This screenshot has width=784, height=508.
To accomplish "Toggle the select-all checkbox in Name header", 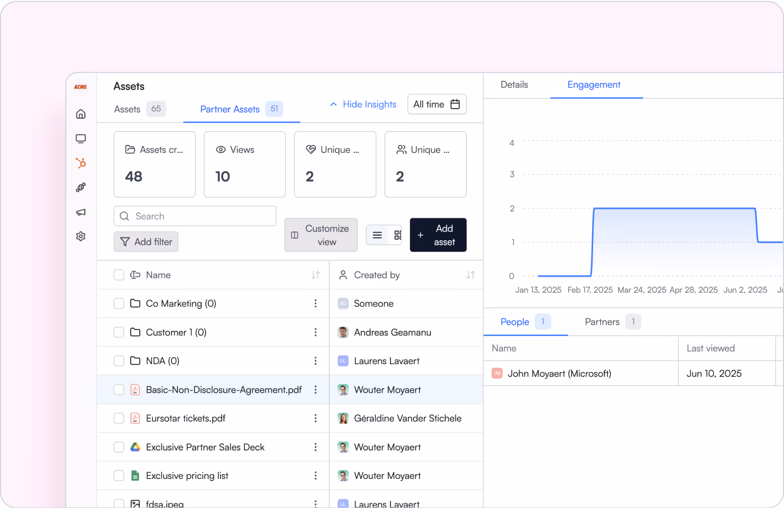I will (x=119, y=275).
